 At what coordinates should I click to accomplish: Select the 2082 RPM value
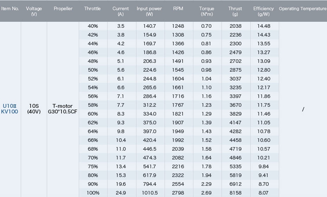[178, 158]
